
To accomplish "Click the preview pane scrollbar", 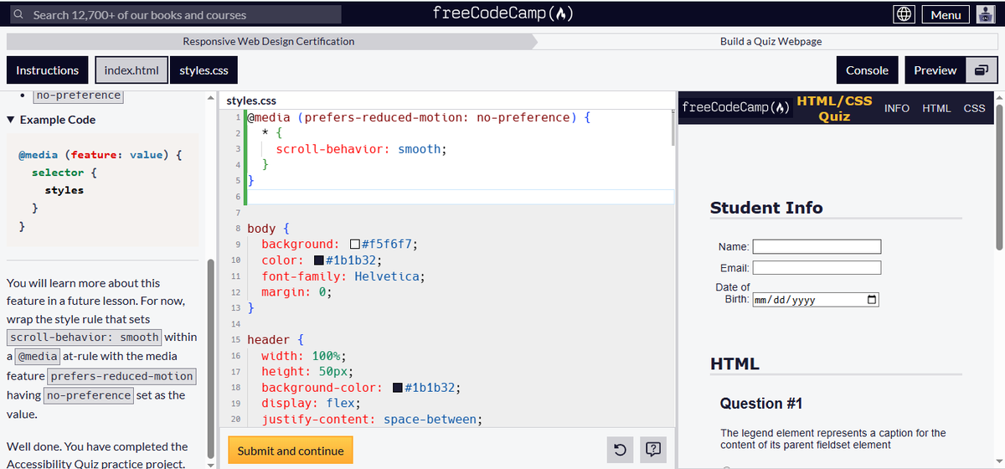I will 999,176.
